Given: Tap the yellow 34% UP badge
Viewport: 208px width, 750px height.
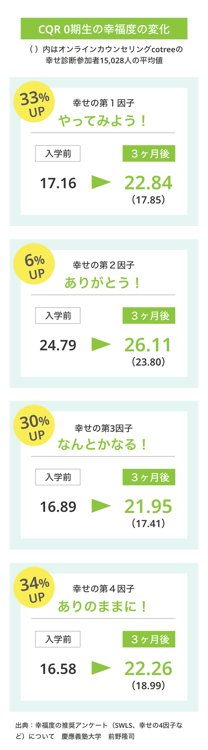Looking at the screenshot, I should point(34,588).
